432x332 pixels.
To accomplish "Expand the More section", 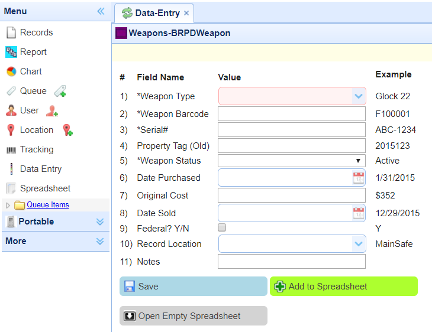I will (x=56, y=241).
